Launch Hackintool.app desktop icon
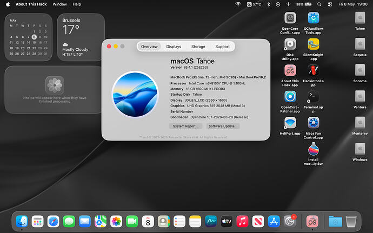The width and height of the screenshot is (373, 233). tap(314, 70)
